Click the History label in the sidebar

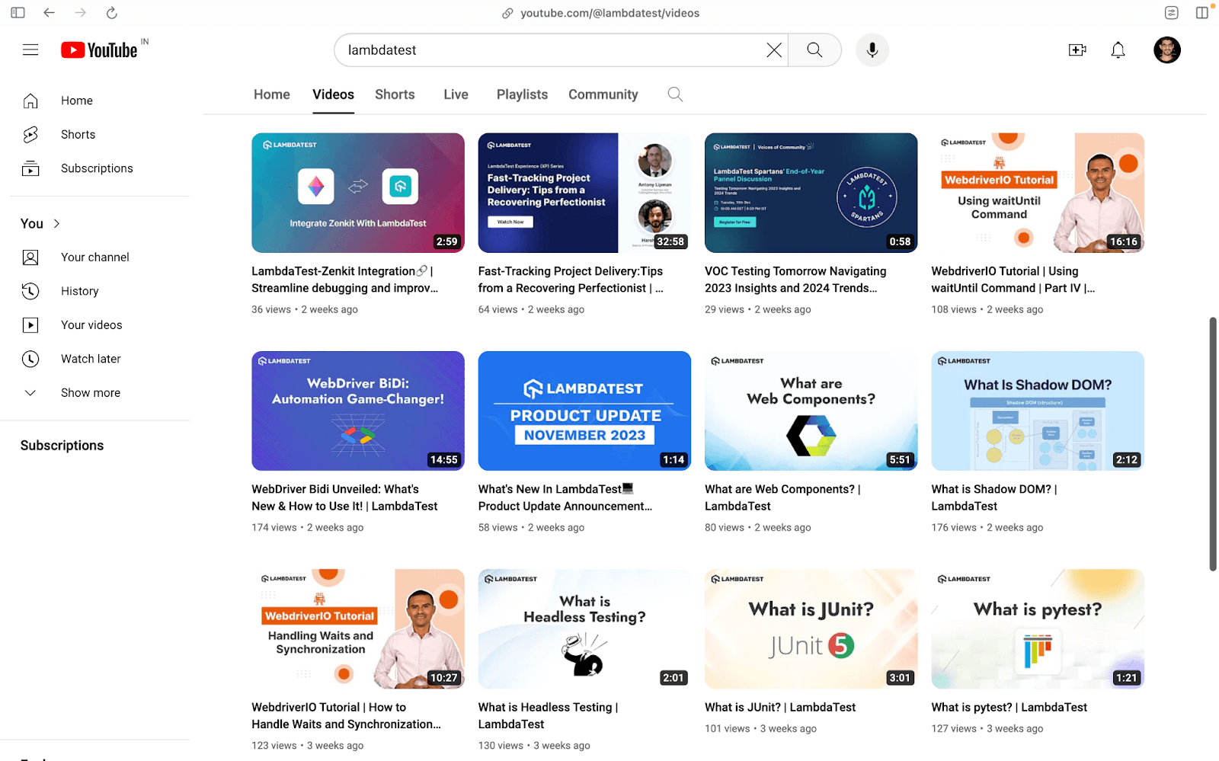[x=80, y=291]
